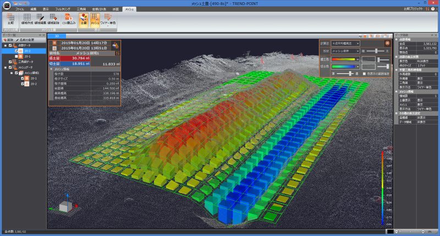
Task: Click the black color swatch in status bar
Action: 390,232
